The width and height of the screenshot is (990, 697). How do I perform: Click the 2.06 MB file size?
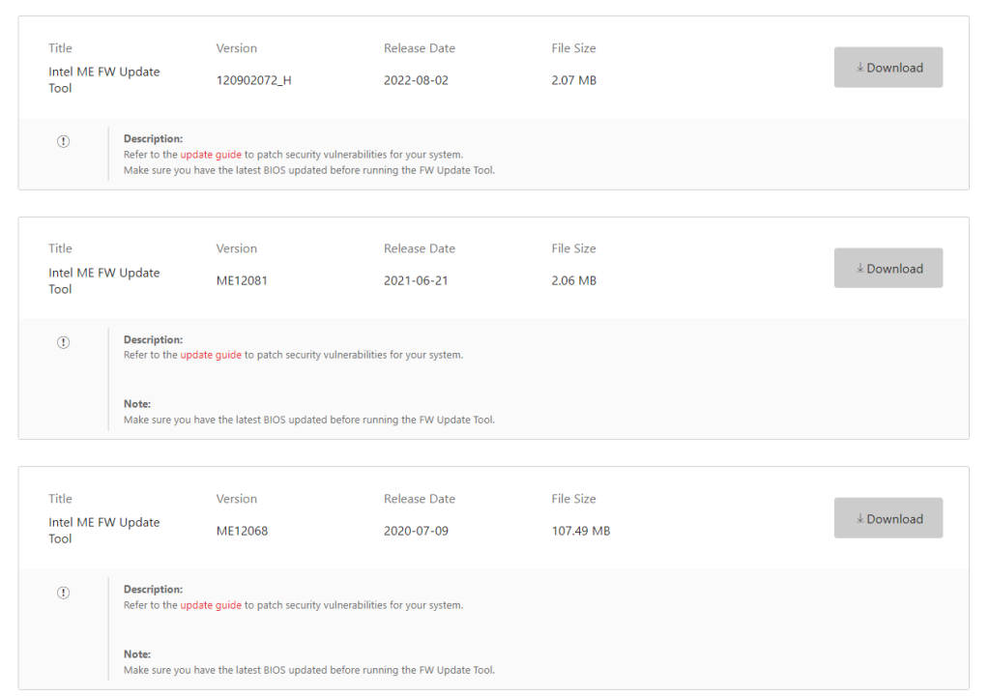coord(573,281)
